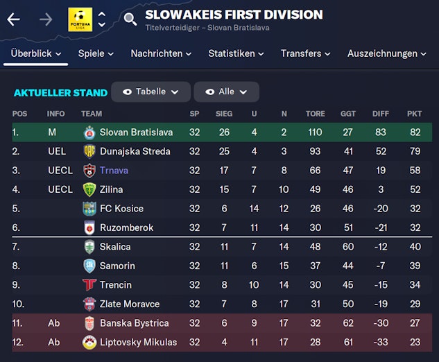This screenshot has height=362, width=439.
Task: Click the Banska Bystrica club badge
Action: (x=89, y=323)
